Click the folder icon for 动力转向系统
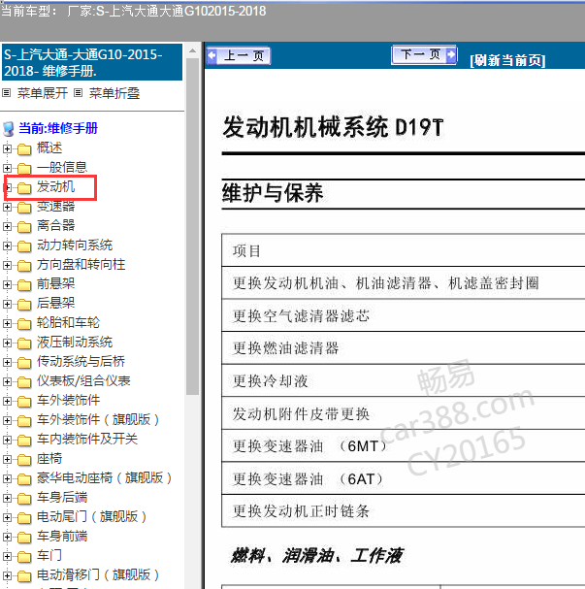Image resolution: width=585 pixels, height=589 pixels. coord(24,246)
